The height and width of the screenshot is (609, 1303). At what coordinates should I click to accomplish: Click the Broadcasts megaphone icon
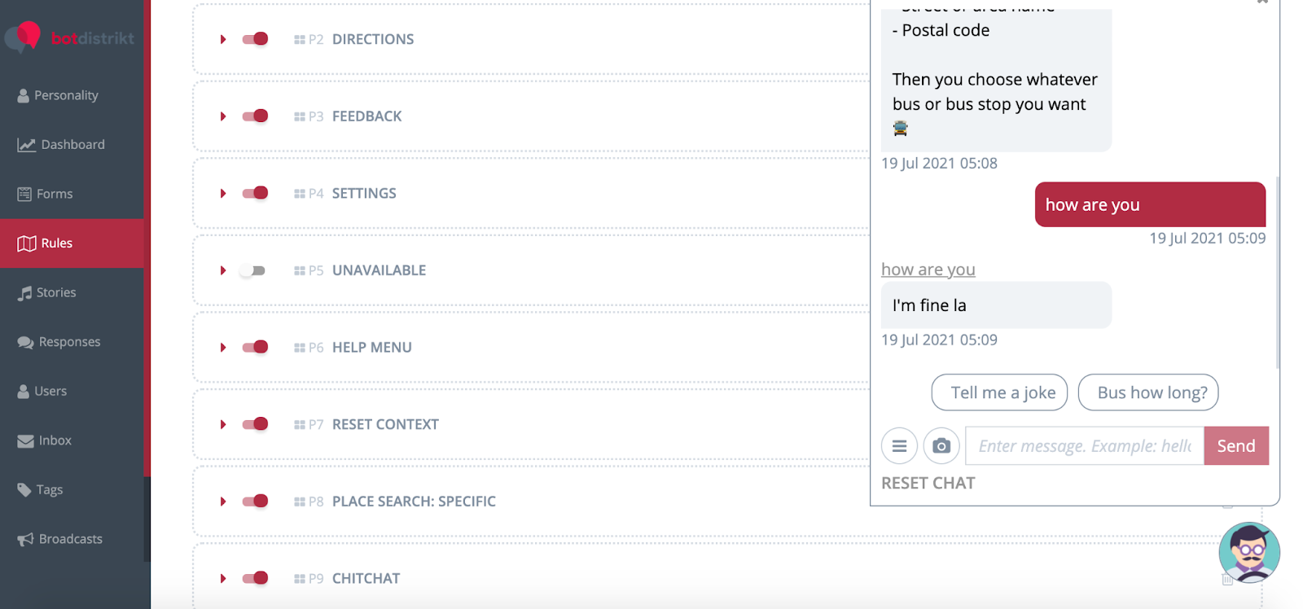(25, 539)
